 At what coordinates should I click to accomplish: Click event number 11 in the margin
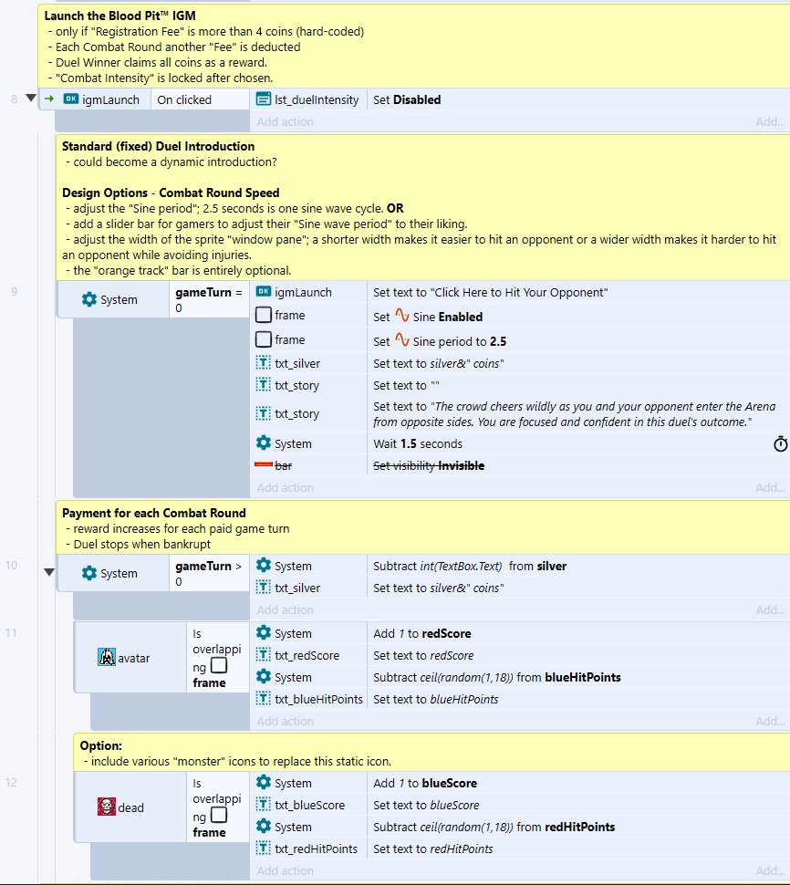11,632
